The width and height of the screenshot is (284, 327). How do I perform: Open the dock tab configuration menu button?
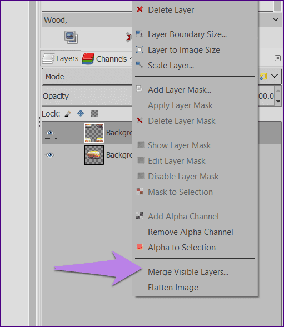coord(277,58)
